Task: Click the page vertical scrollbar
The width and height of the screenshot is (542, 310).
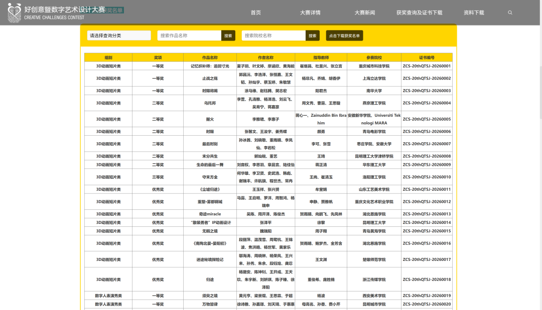Action: [x=541, y=92]
